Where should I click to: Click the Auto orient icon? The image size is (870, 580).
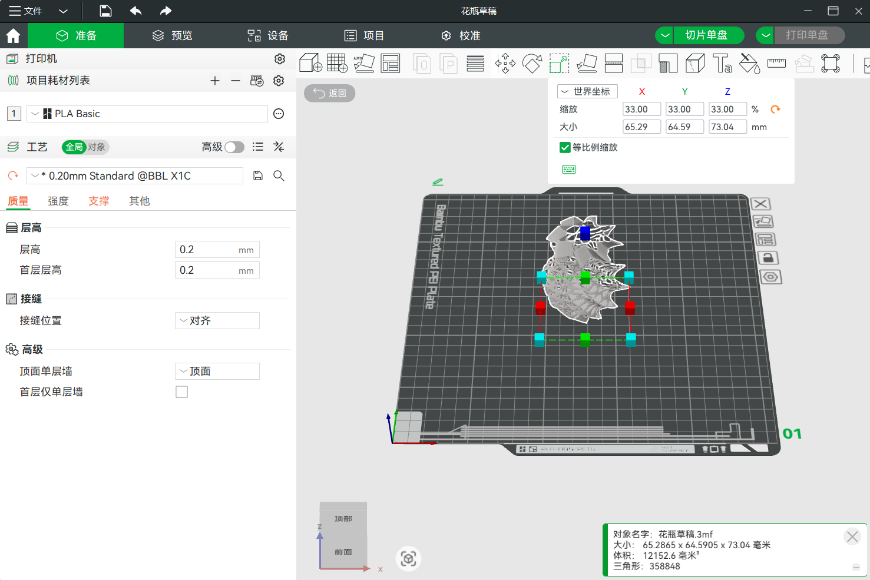pos(364,63)
